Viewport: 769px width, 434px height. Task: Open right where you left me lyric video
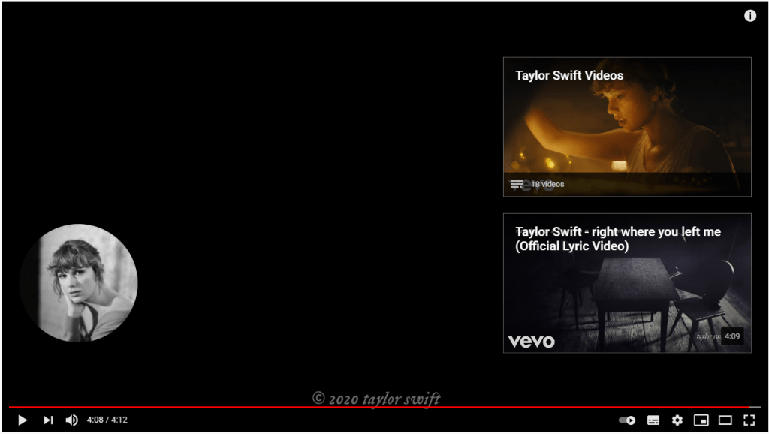click(627, 283)
